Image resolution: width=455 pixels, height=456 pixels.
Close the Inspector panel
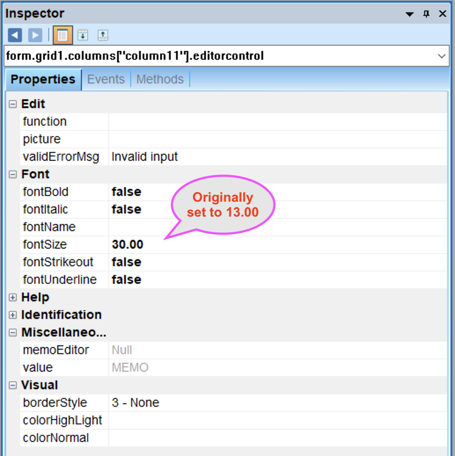443,14
